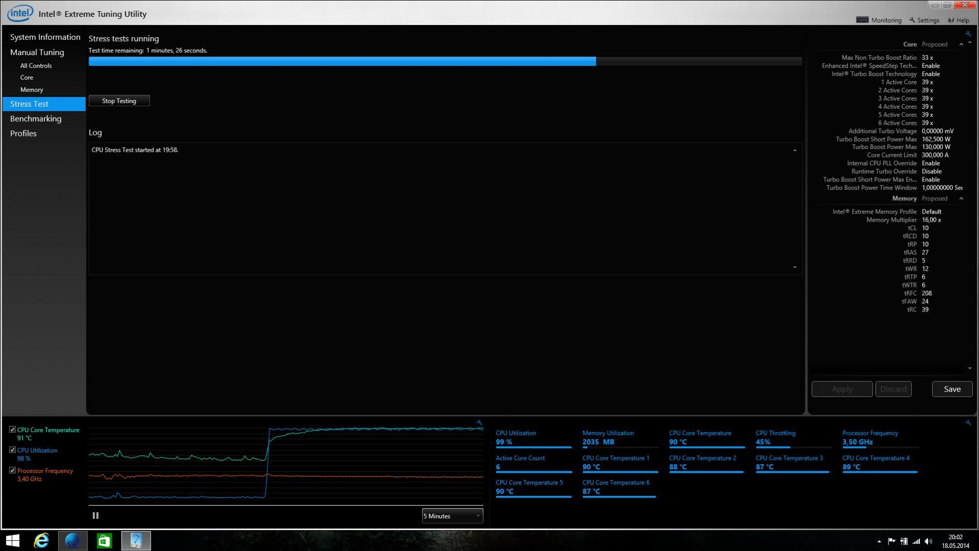Click the Processor Frequency 3,50 GHz tile

coord(880,439)
